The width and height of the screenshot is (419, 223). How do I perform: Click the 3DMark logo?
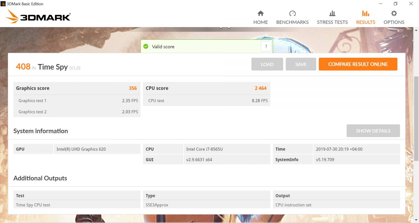coord(38,17)
